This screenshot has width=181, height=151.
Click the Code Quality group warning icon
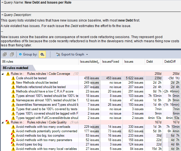tap(8, 122)
